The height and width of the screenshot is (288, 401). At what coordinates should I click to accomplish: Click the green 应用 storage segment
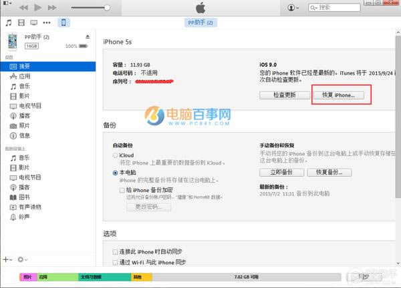[57, 277]
